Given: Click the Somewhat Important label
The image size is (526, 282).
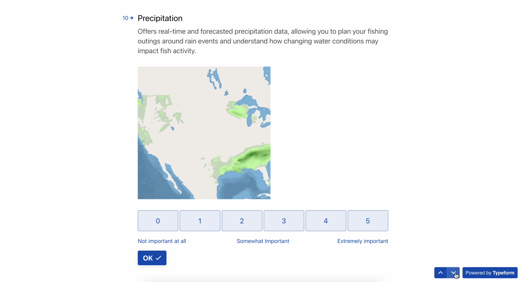Looking at the screenshot, I should [x=263, y=241].
